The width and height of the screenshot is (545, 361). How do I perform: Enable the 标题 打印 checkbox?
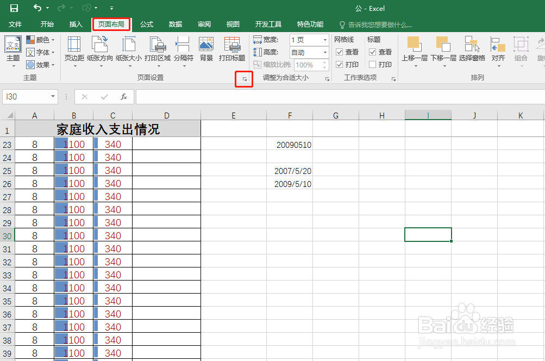point(373,65)
